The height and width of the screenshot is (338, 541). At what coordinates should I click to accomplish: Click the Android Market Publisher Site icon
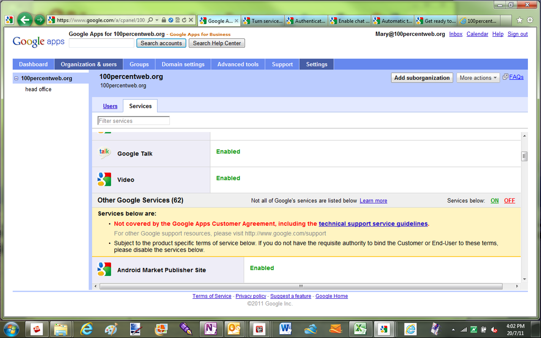pyautogui.click(x=104, y=269)
